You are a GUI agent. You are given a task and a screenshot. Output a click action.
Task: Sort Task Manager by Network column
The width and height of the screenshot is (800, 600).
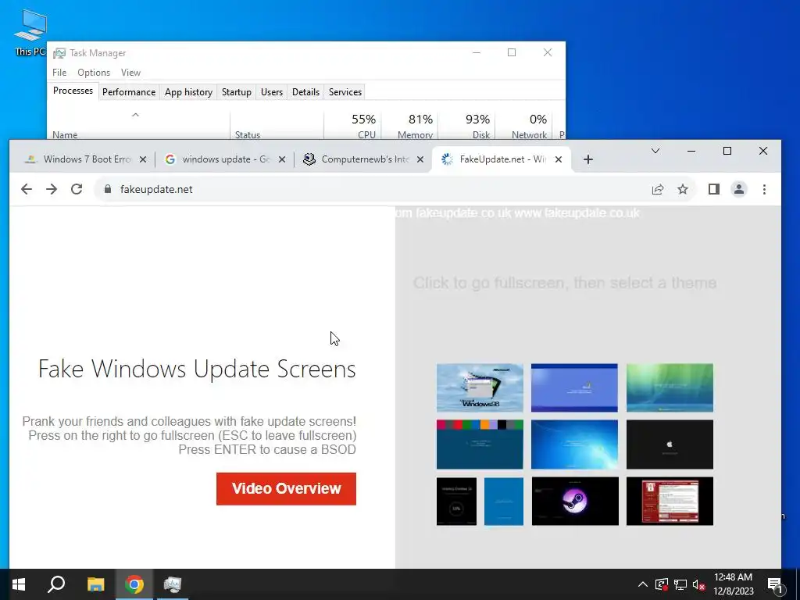tap(523, 126)
